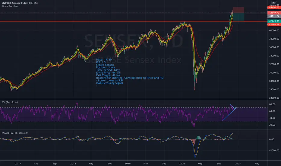Screen dimensions: 281x166
Task: Click the 36000.00 price axis label
Action: [274, 47]
